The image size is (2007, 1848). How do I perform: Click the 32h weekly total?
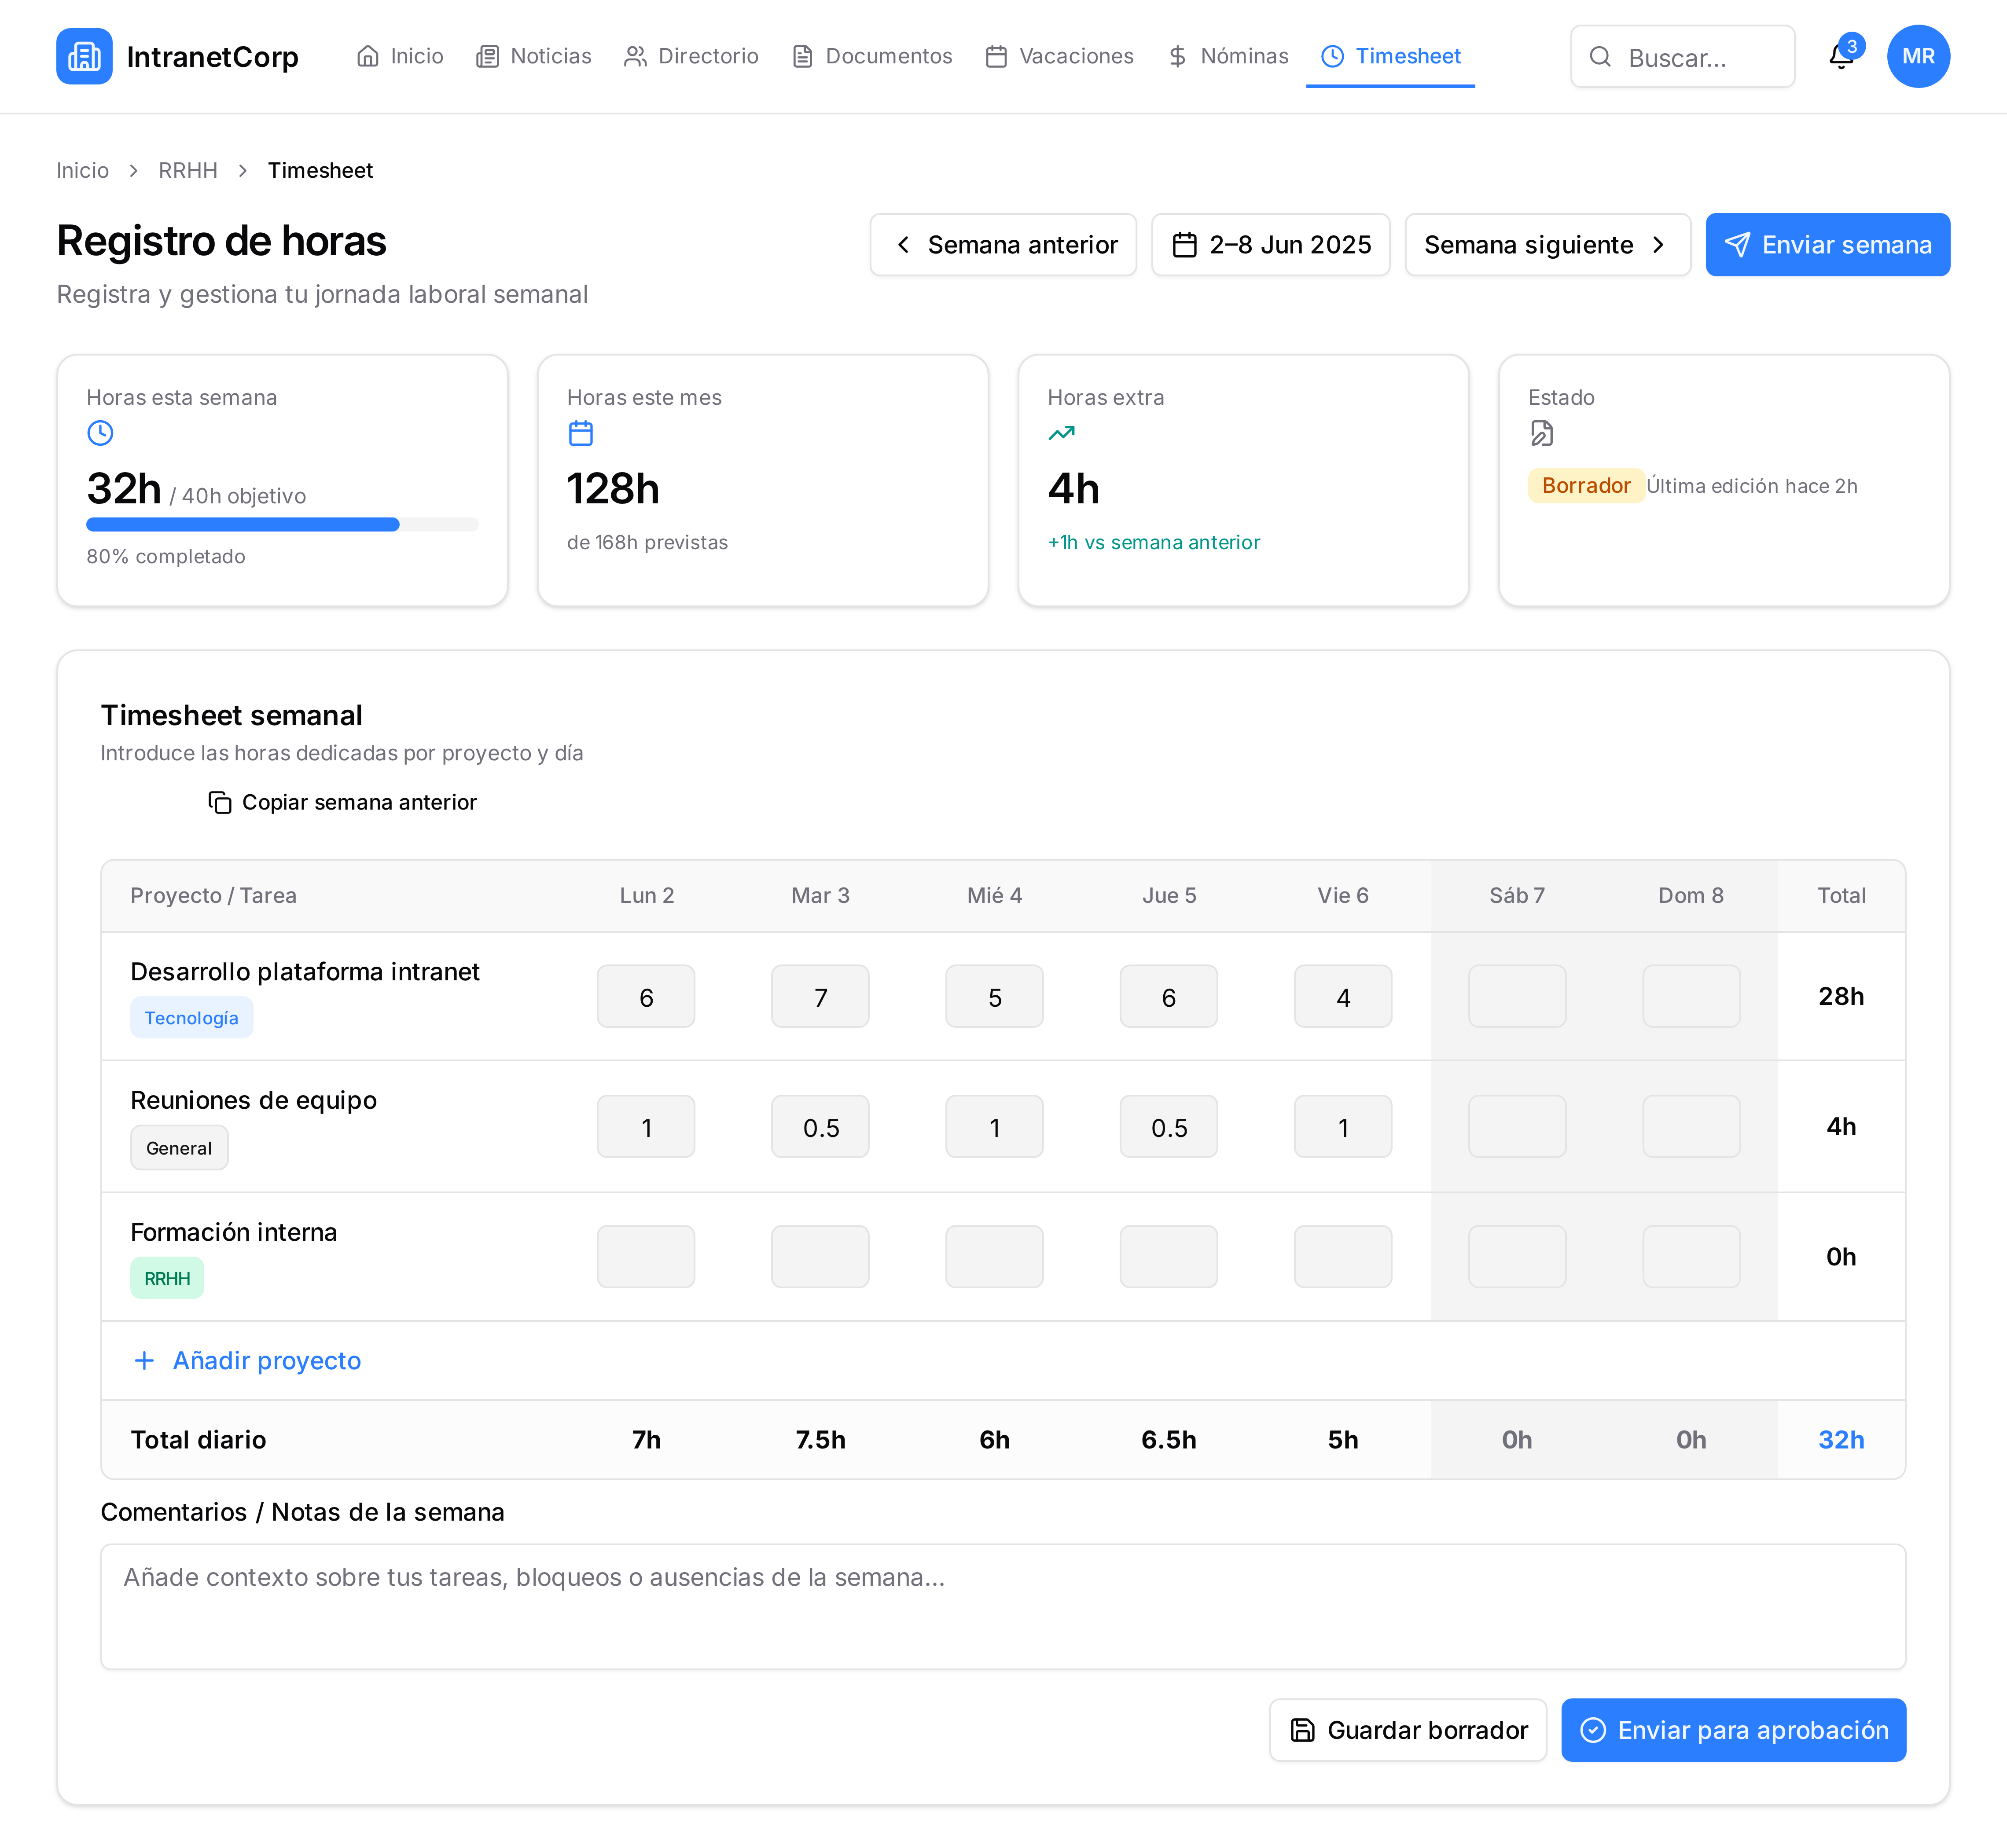[x=1841, y=1440]
